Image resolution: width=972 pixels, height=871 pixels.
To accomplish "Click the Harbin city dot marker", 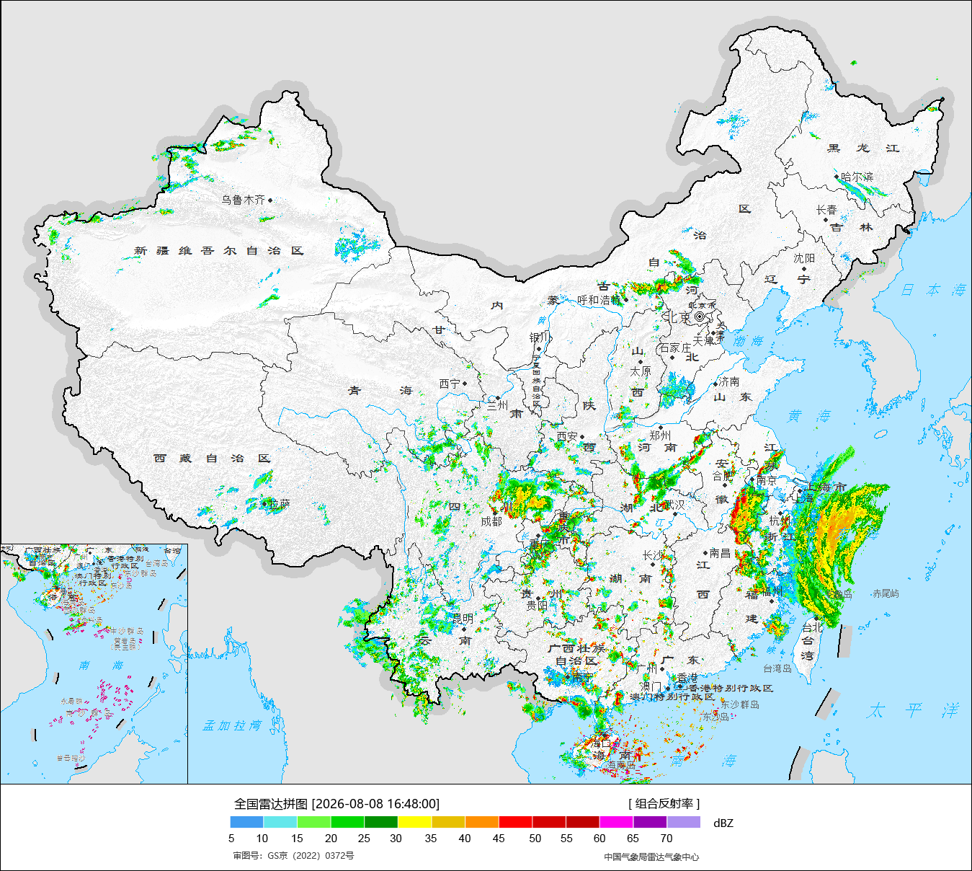I will tap(836, 177).
